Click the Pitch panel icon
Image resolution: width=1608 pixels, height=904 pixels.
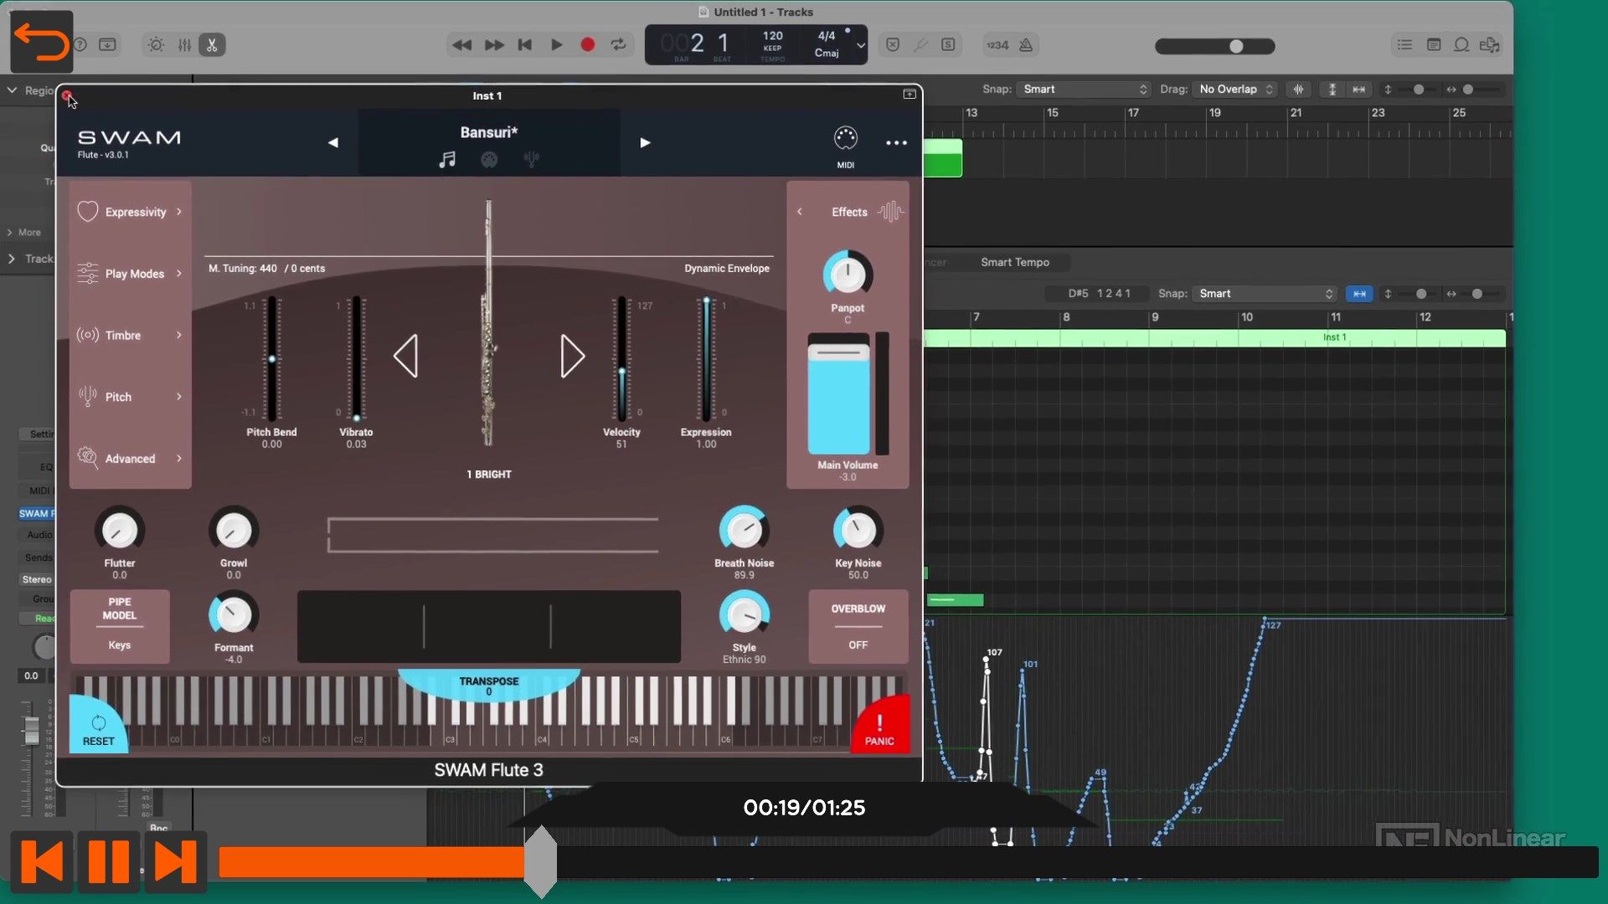coord(88,396)
